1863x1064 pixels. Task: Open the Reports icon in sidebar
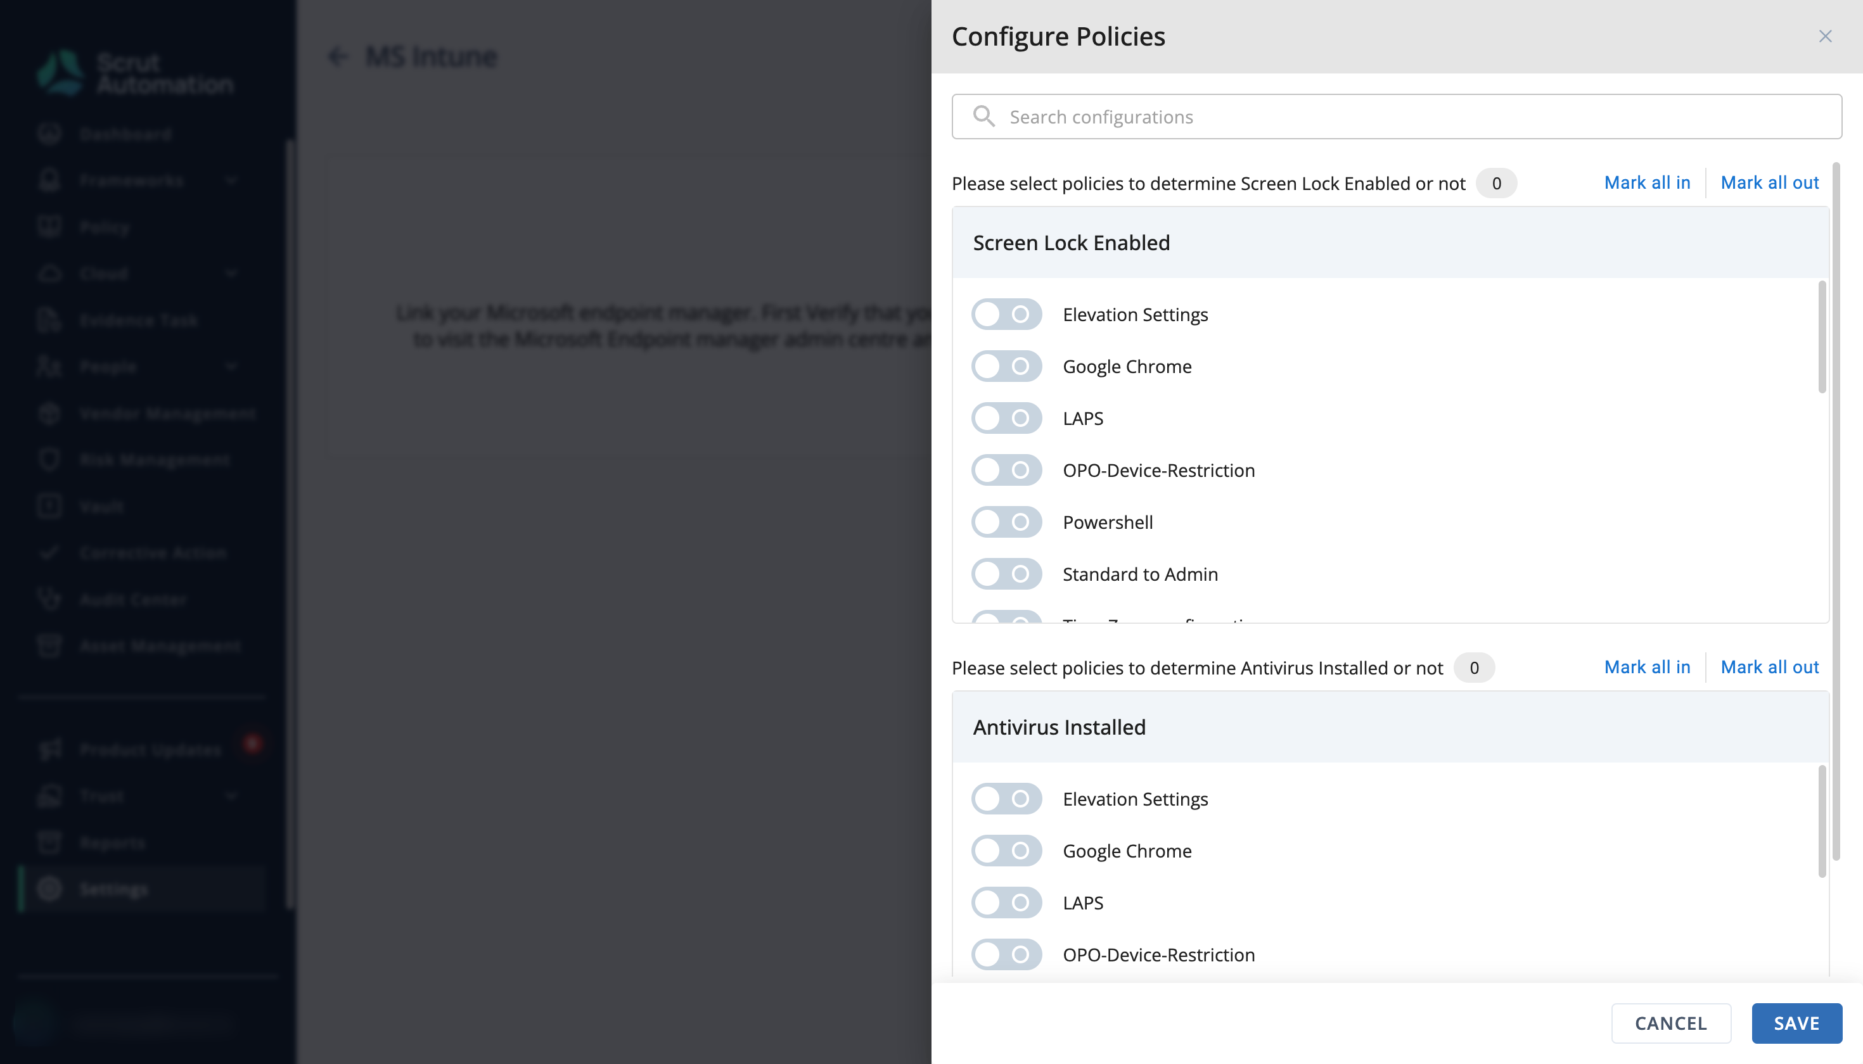[x=49, y=842]
